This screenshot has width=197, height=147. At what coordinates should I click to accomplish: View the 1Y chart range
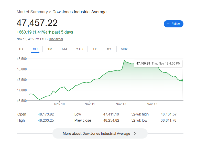click(95, 49)
